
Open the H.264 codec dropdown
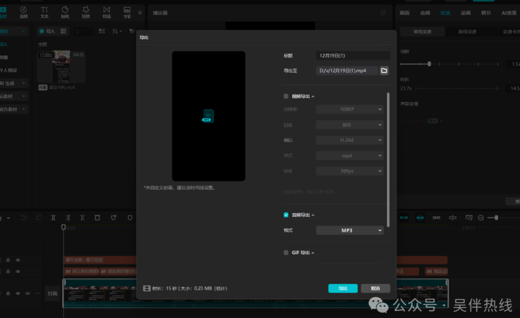(x=350, y=140)
